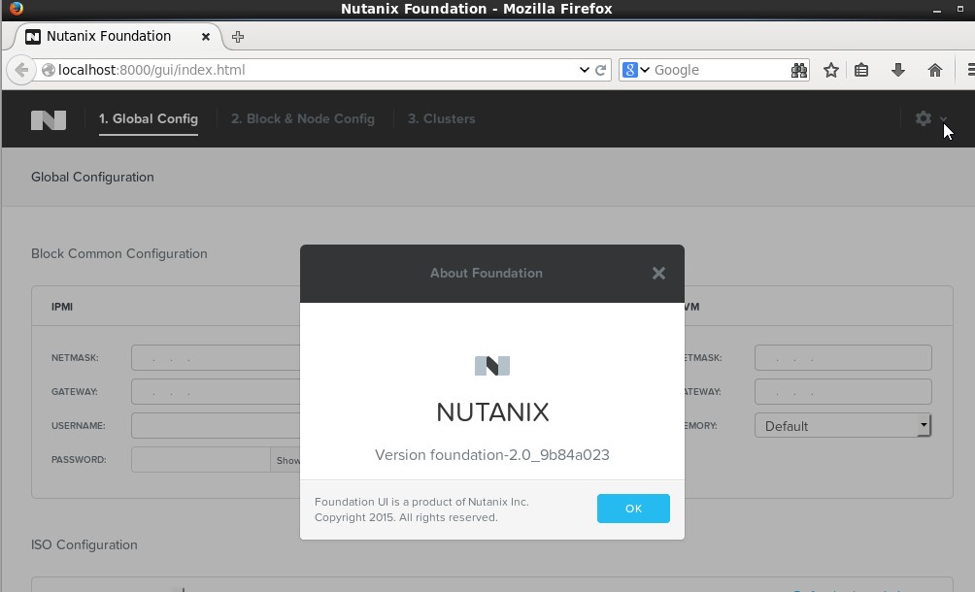This screenshot has width=975, height=592.
Task: Click the OK button in the dialog
Action: point(633,509)
